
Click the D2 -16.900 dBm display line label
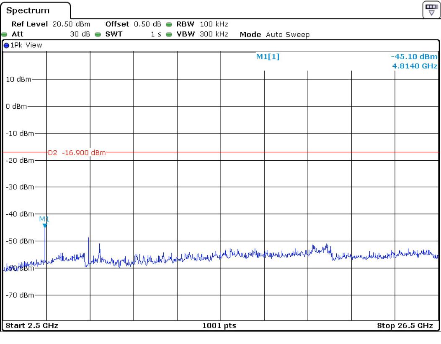pos(77,153)
